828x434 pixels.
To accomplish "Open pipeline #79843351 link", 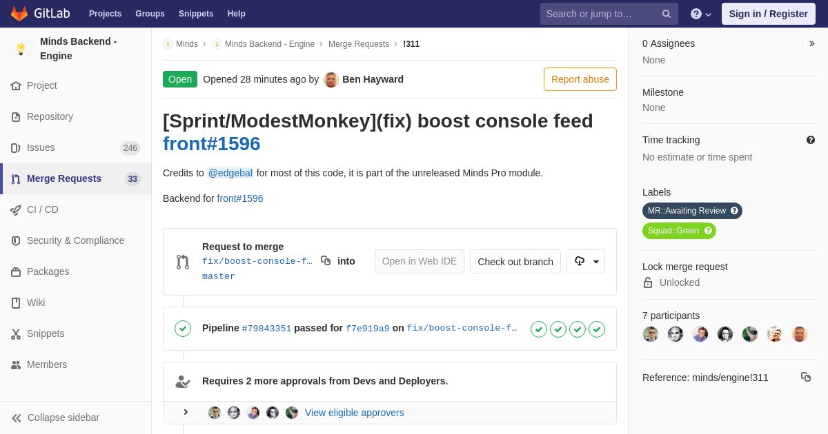I will [266, 329].
